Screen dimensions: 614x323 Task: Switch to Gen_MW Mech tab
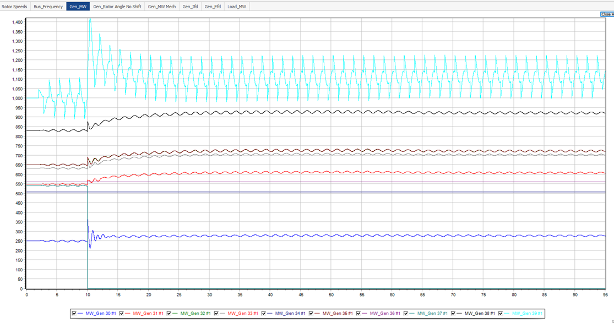pos(162,6)
